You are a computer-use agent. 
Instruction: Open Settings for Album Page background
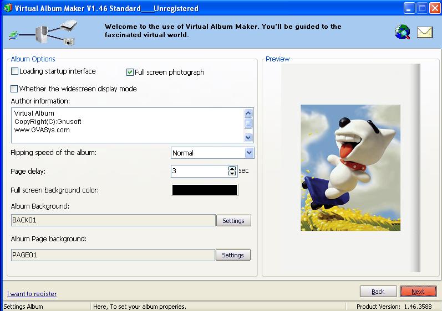[x=233, y=255]
